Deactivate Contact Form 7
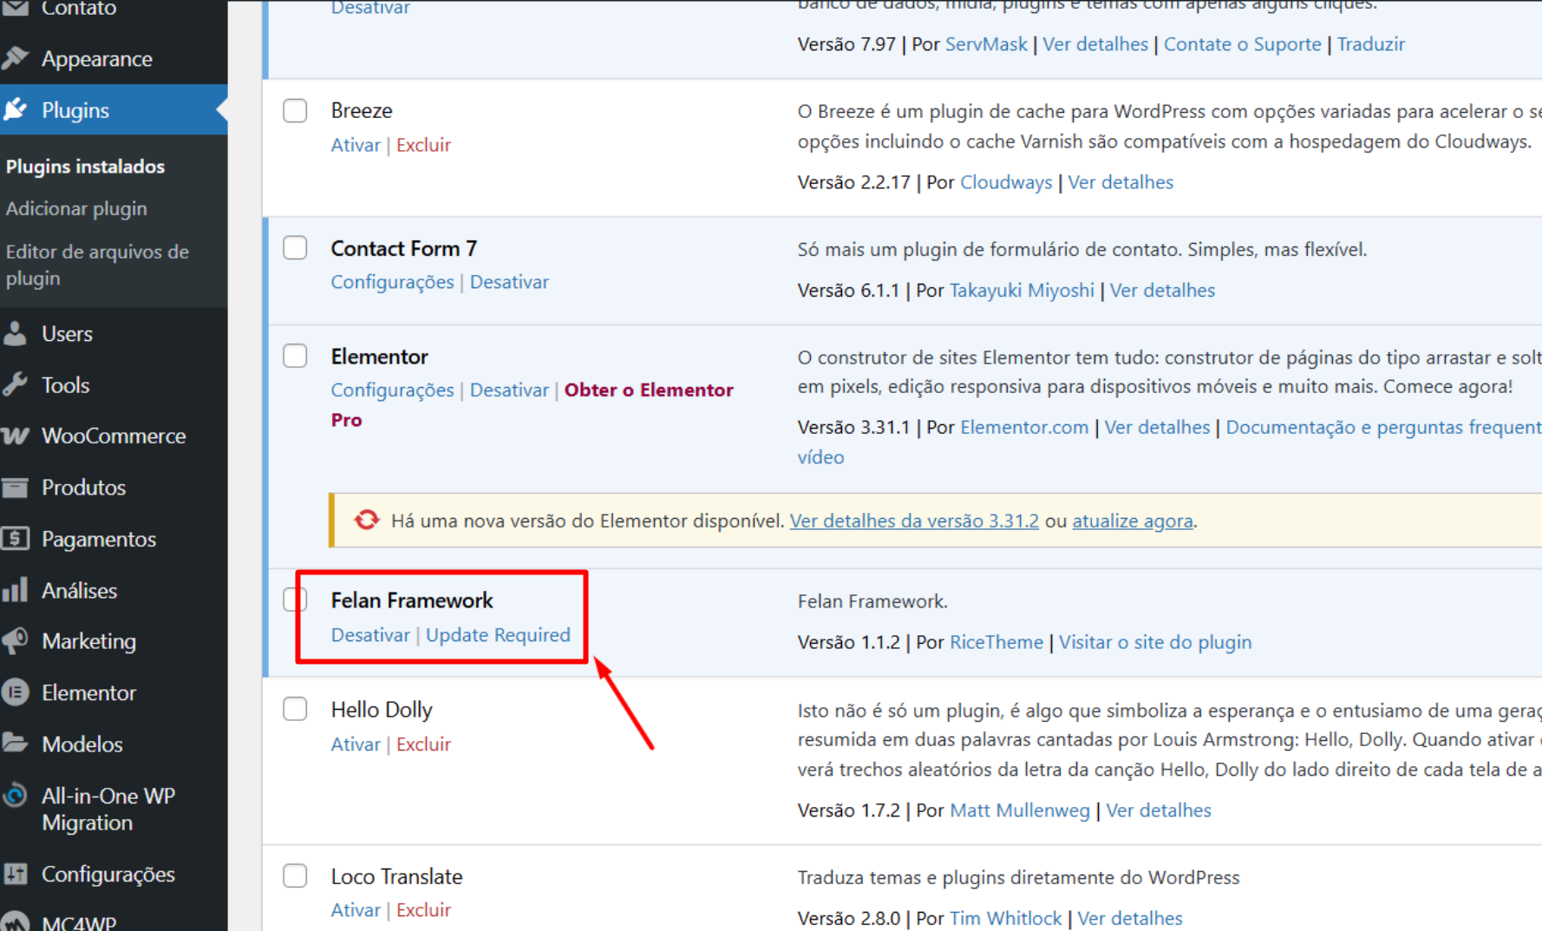1542x931 pixels. [509, 282]
